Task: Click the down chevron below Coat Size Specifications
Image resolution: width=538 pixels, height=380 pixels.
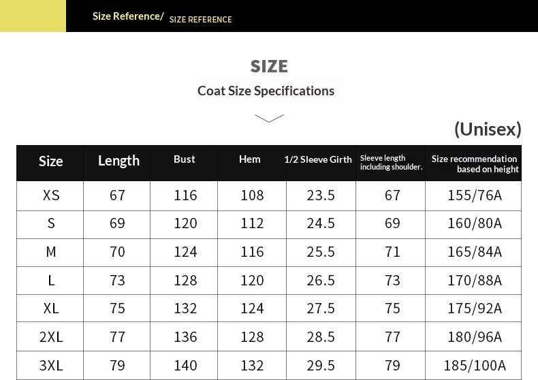Action: pos(269,118)
